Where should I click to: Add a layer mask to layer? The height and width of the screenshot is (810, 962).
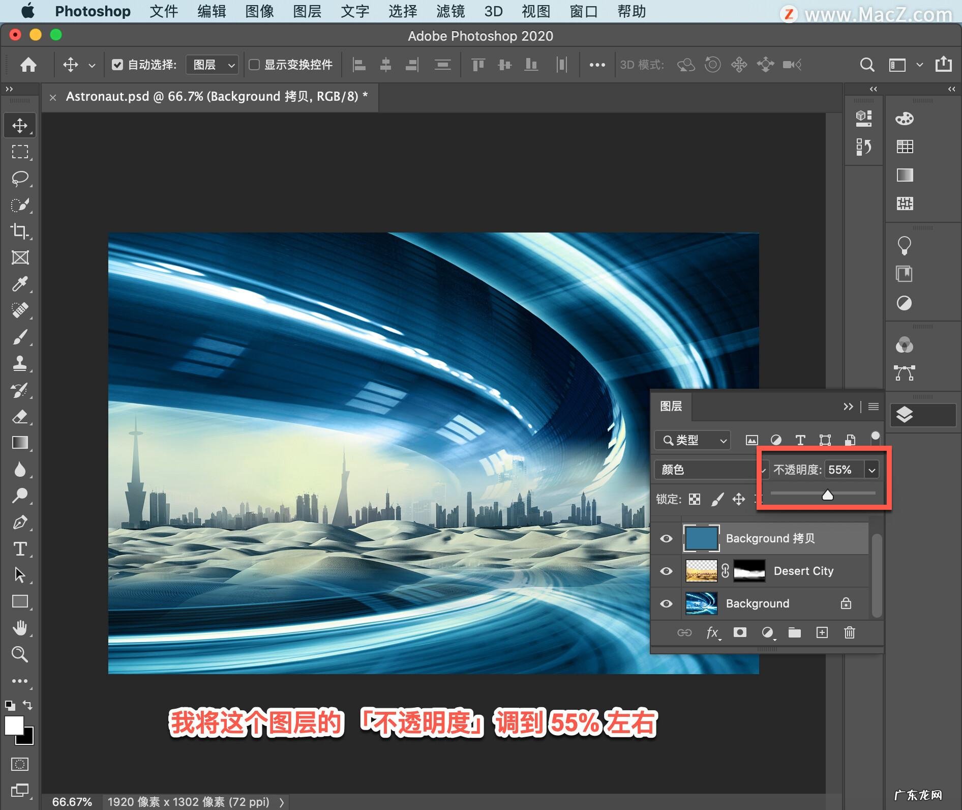click(x=740, y=632)
